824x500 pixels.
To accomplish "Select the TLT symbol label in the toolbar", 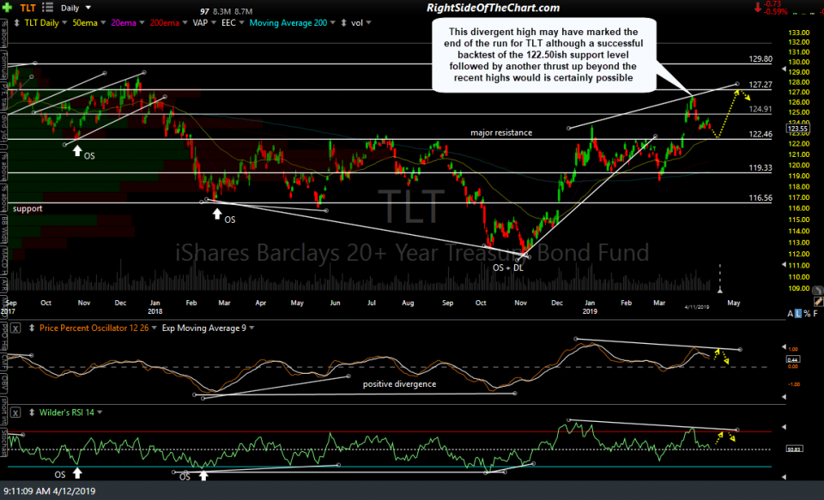I will [x=28, y=7].
